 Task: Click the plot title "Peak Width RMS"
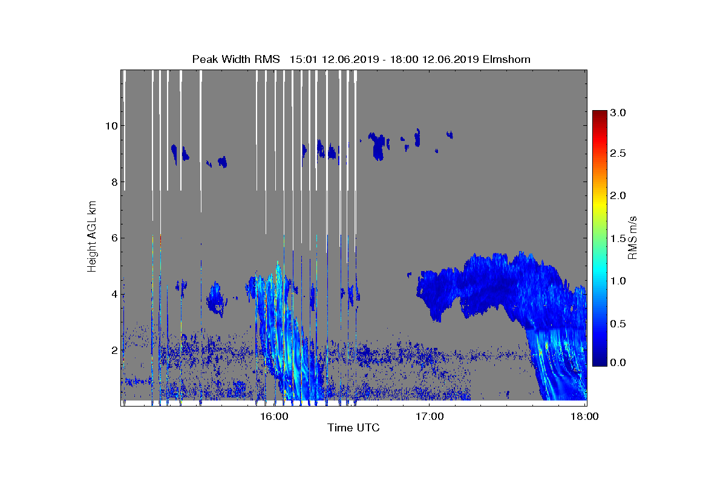pos(237,59)
